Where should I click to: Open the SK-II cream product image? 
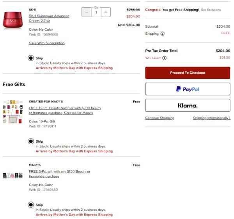[x=13, y=19]
